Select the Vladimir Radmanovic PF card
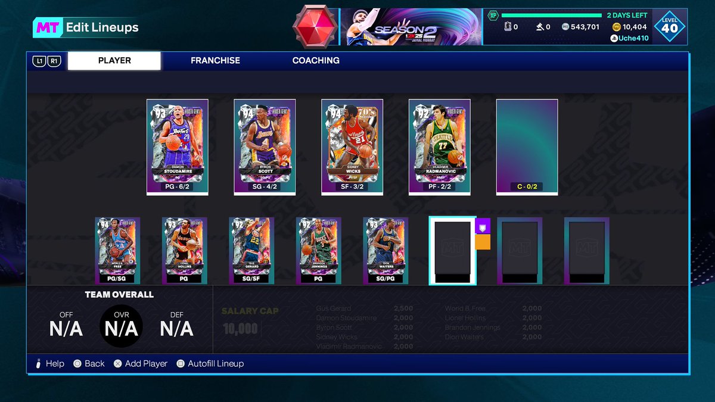715x402 pixels. (x=440, y=147)
